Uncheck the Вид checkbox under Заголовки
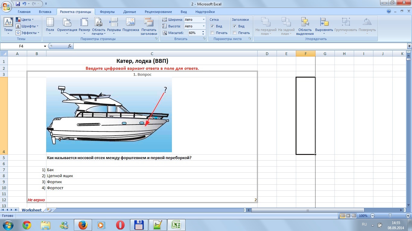Screen dimensions: 412x231 point(235,26)
